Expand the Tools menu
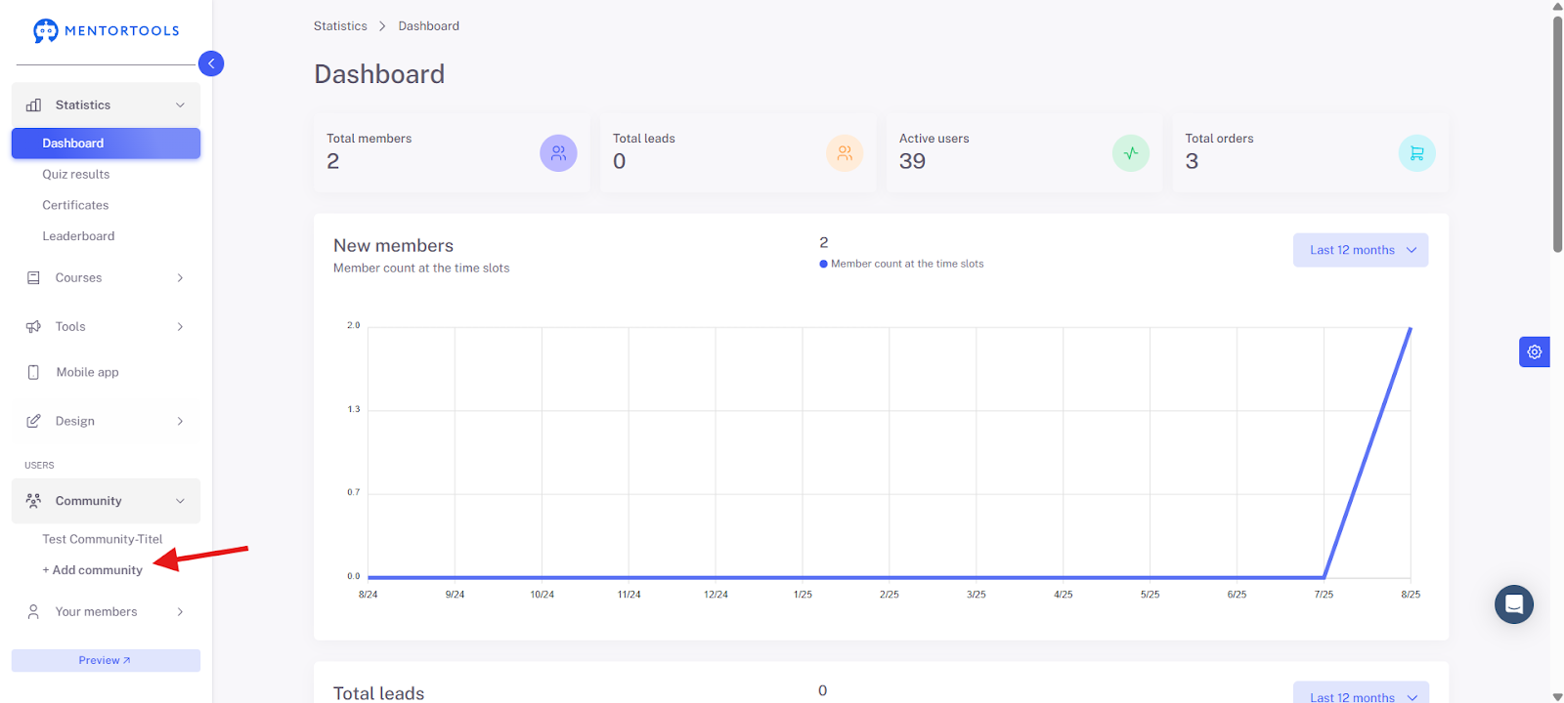The height and width of the screenshot is (703, 1564). point(106,326)
